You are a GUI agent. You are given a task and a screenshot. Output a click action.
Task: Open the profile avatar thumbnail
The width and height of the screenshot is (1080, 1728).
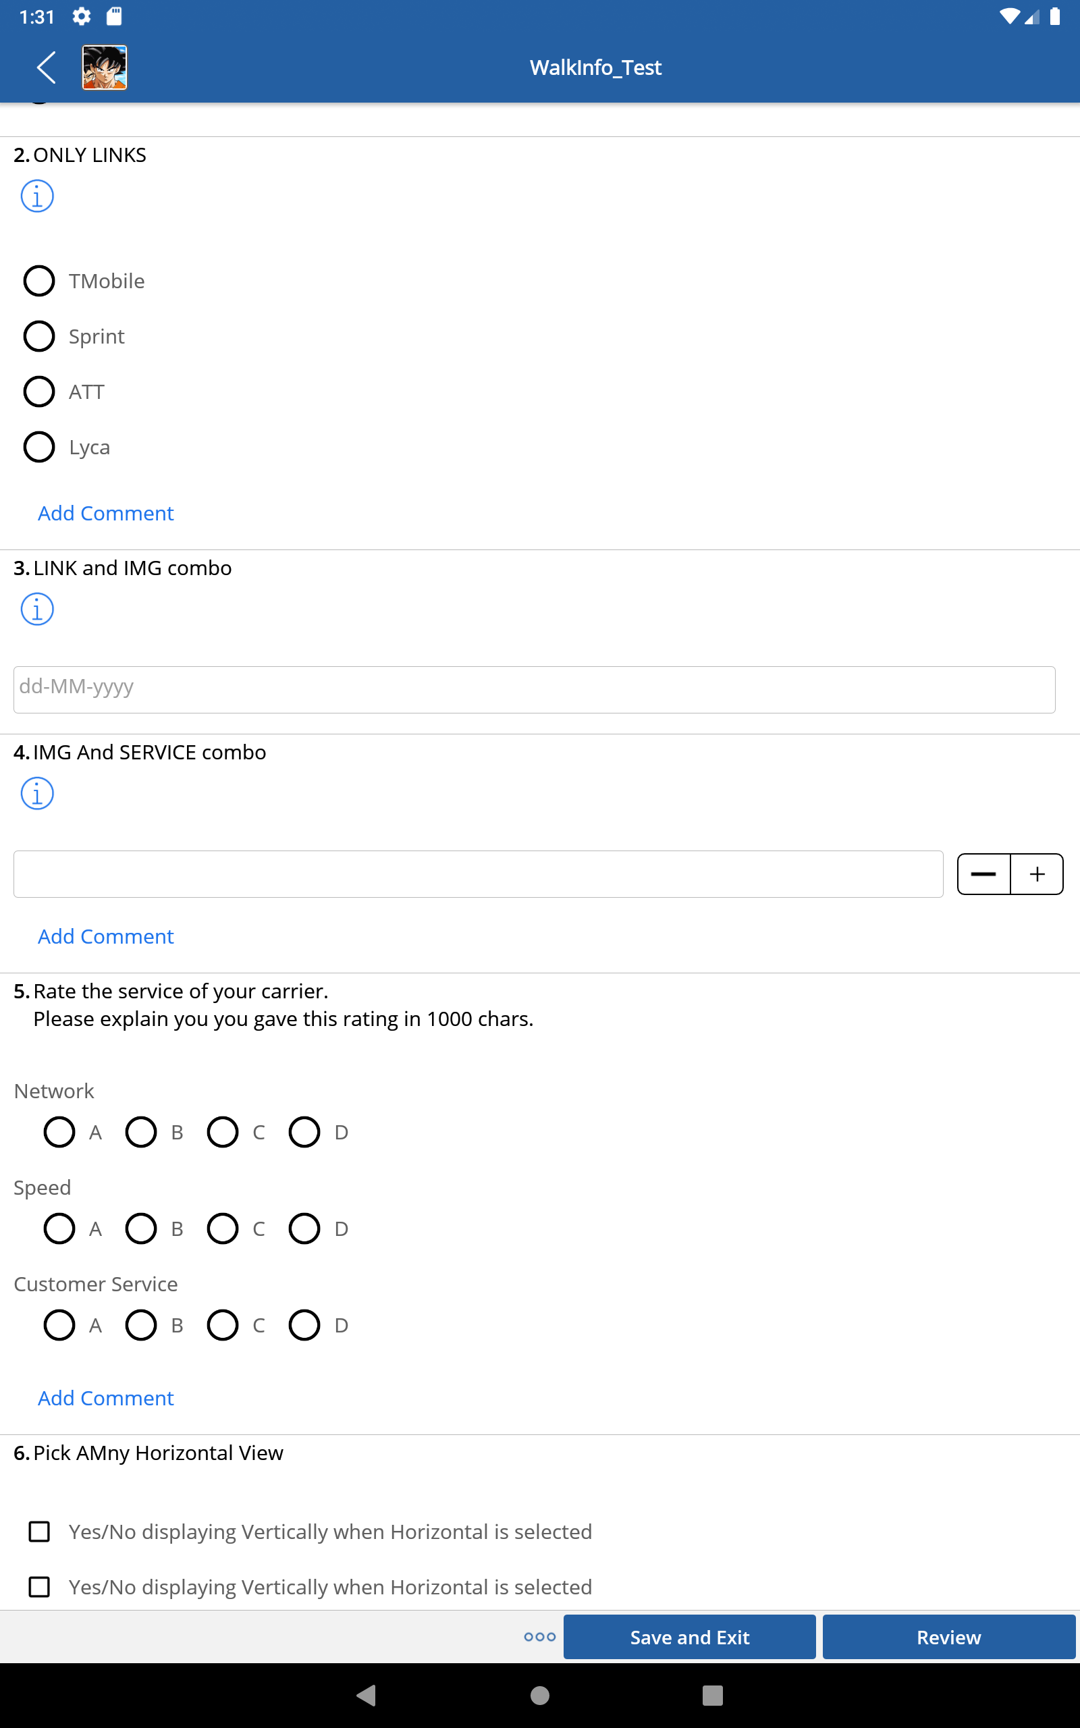coord(104,67)
